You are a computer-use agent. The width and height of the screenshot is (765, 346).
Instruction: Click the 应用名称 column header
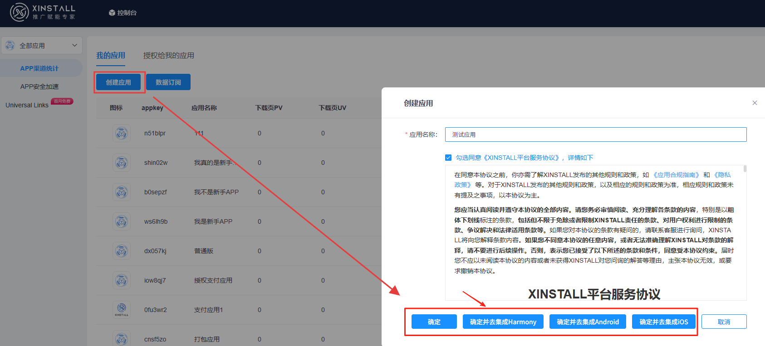[x=204, y=108]
